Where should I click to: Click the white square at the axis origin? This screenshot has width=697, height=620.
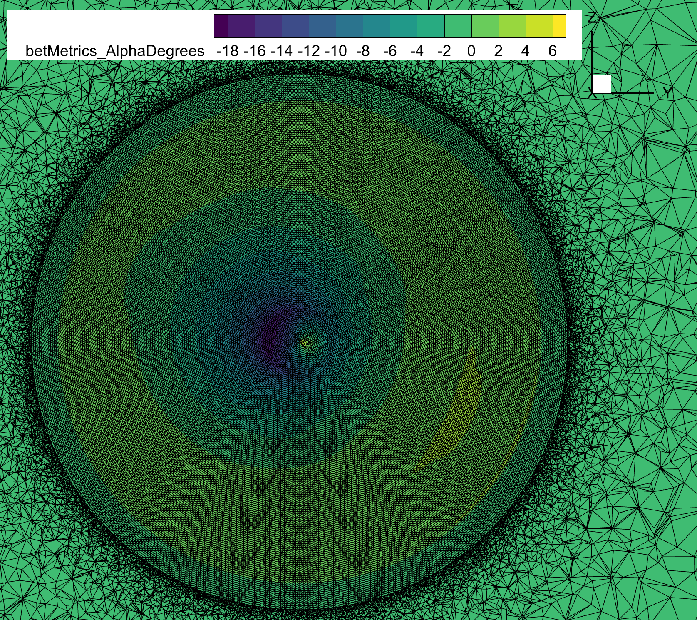coord(601,84)
